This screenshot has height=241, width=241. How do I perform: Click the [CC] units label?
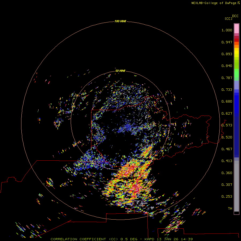[x=228, y=18]
